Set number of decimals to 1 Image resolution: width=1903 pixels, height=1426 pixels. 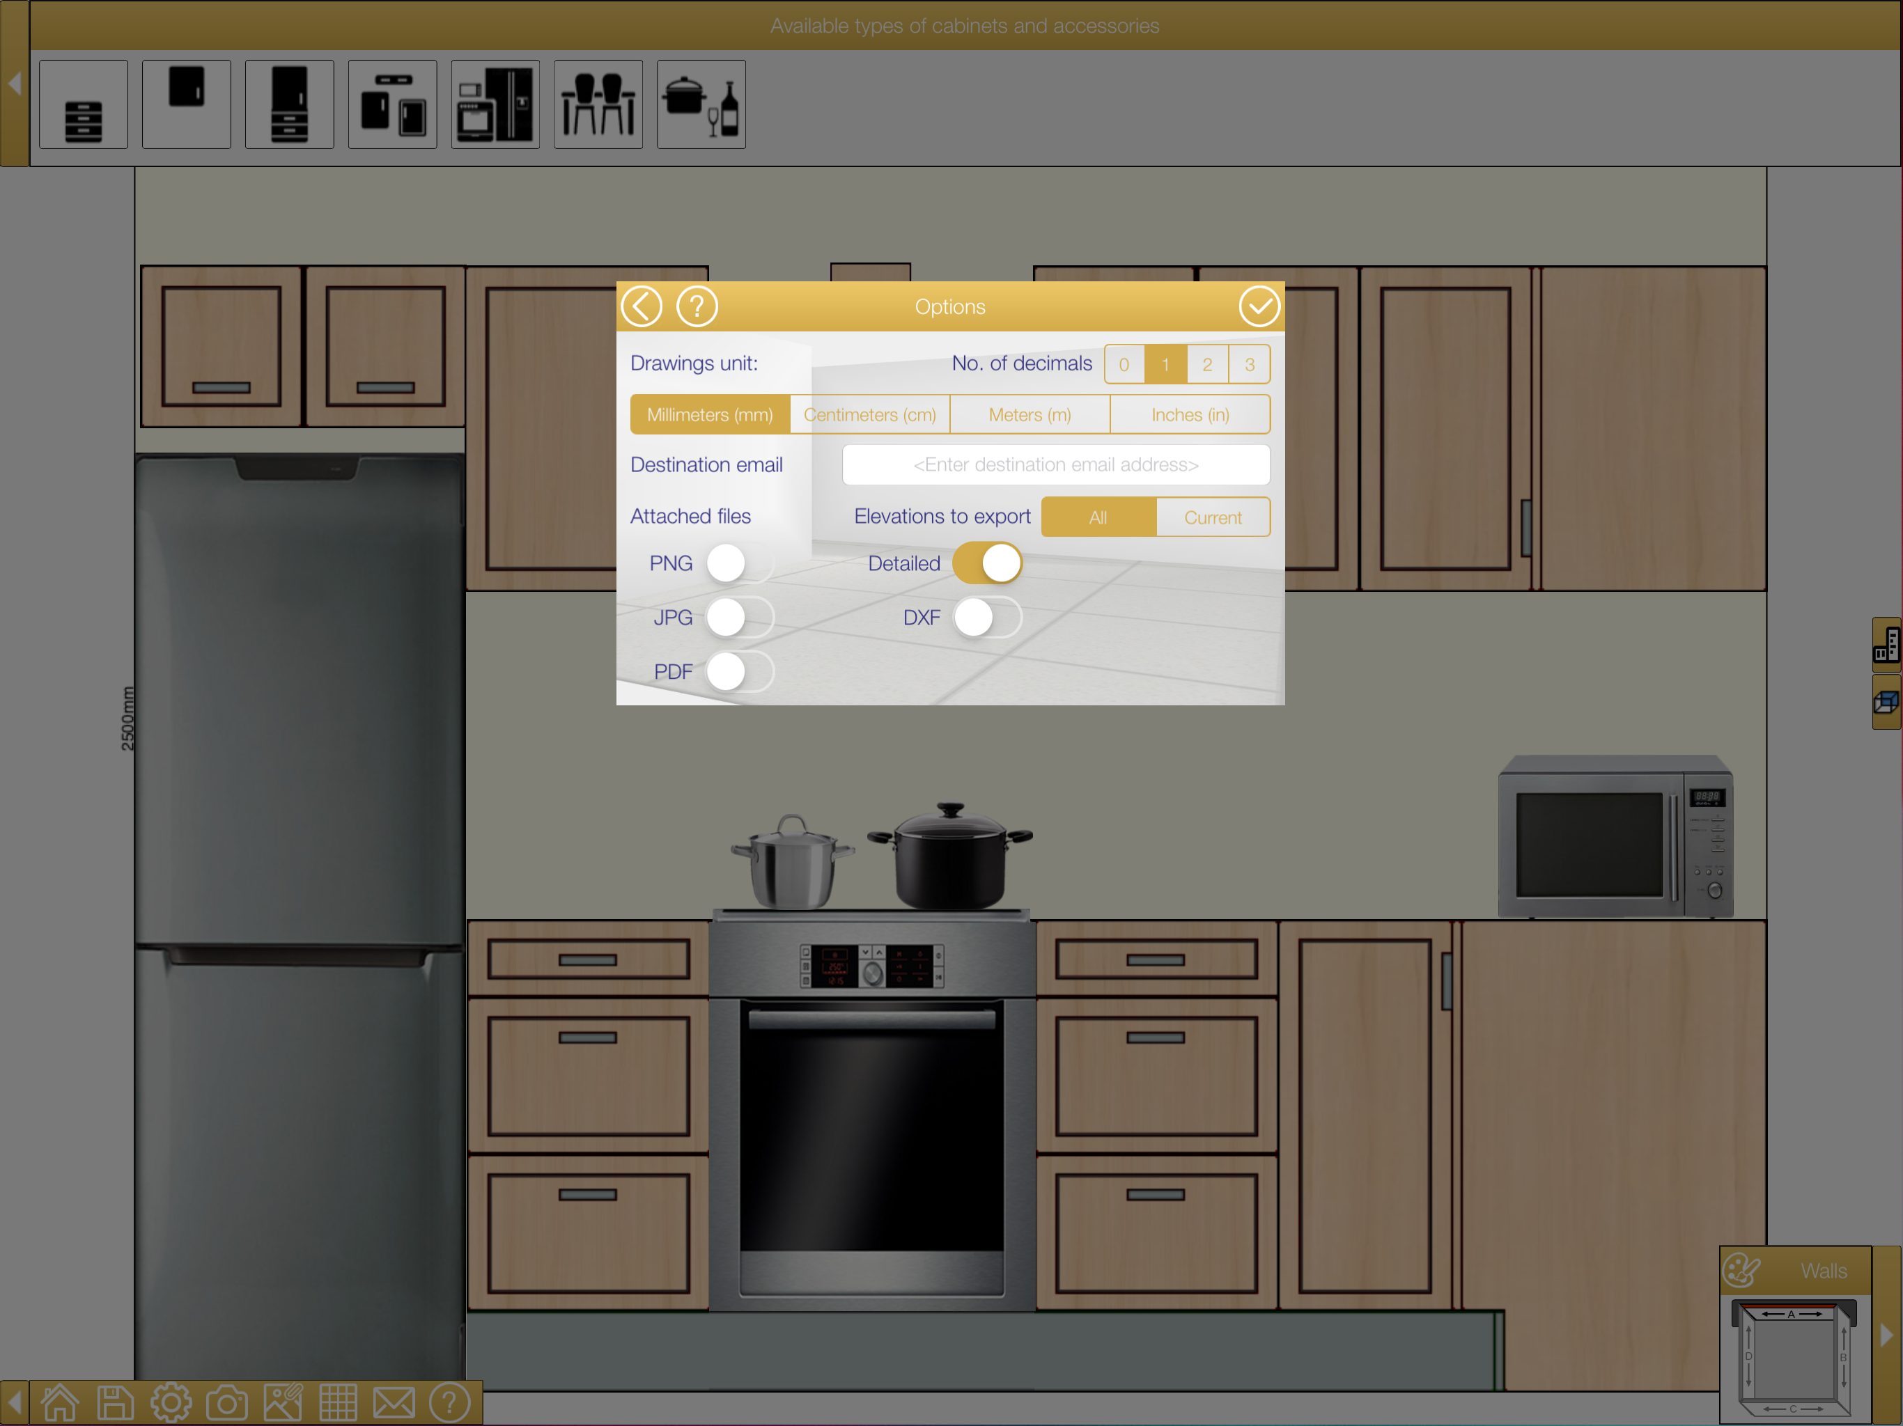[1166, 363]
